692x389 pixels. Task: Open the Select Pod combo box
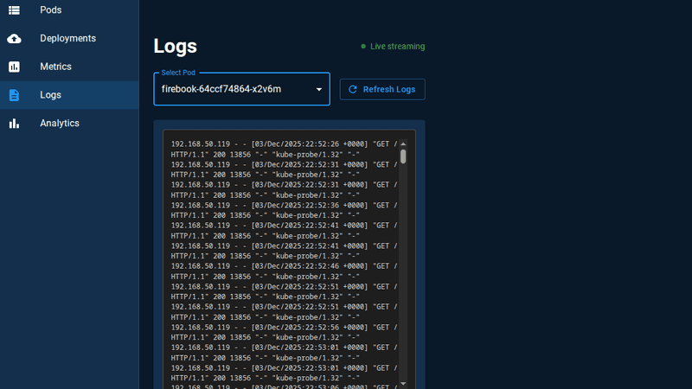click(x=234, y=89)
